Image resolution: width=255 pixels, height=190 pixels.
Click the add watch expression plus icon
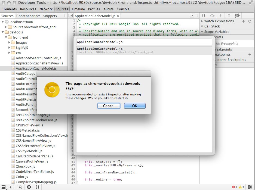pos(244,21)
